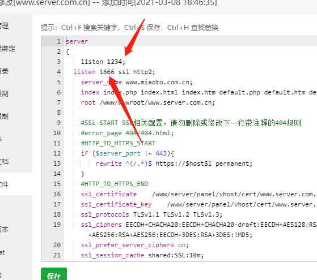Screen dimensions: 317x280
Task: Click the 'rewrite' directive on line 13
Action: (108, 163)
